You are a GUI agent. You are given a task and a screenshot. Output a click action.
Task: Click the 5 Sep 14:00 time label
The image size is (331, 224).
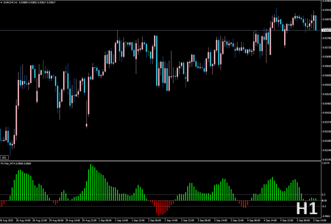click(x=319, y=221)
